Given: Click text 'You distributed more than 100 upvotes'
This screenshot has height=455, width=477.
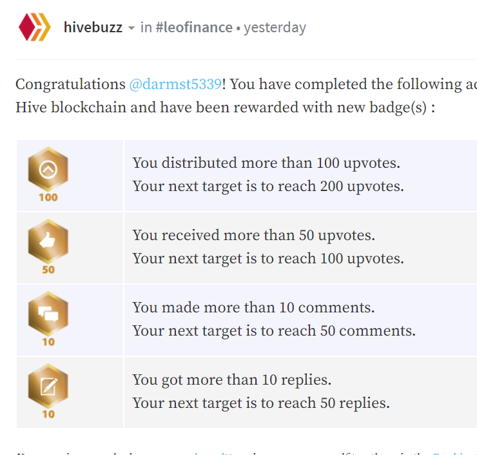Looking at the screenshot, I should click(x=266, y=163).
